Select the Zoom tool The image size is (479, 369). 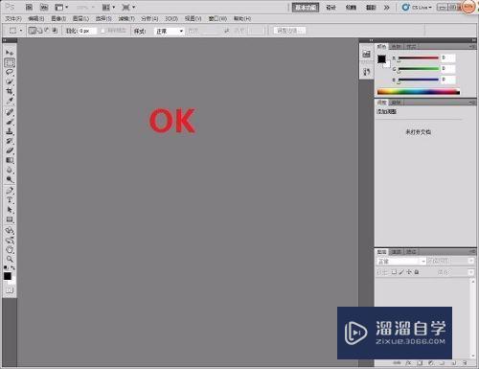(x=10, y=259)
